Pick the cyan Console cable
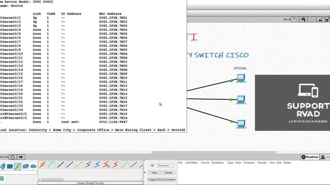This screenshot has height=185, width=330. [x=52, y=164]
